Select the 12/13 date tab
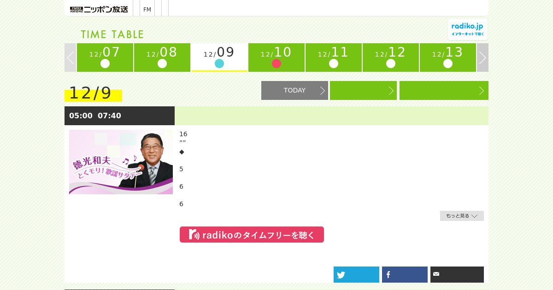Screen dimensions: 553x290 click(x=448, y=58)
